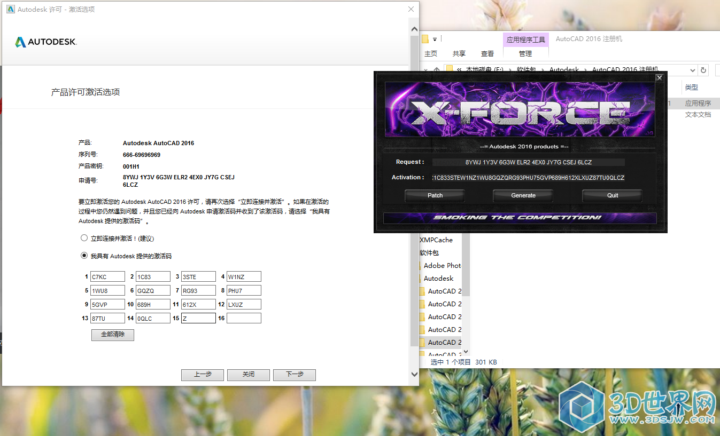
Task: Click the 本地磁盘 (F:) breadcrumb segment
Action: coord(485,70)
